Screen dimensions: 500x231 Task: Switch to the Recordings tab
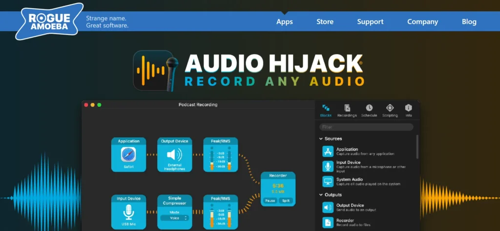coord(347,111)
